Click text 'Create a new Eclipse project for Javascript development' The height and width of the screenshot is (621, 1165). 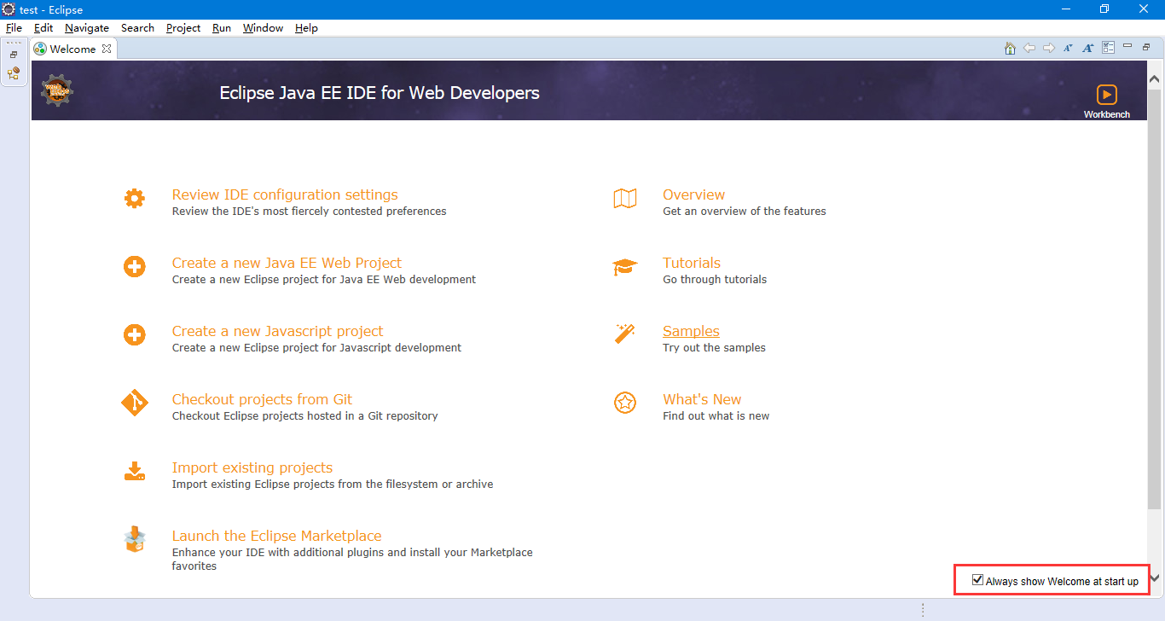pyautogui.click(x=316, y=348)
